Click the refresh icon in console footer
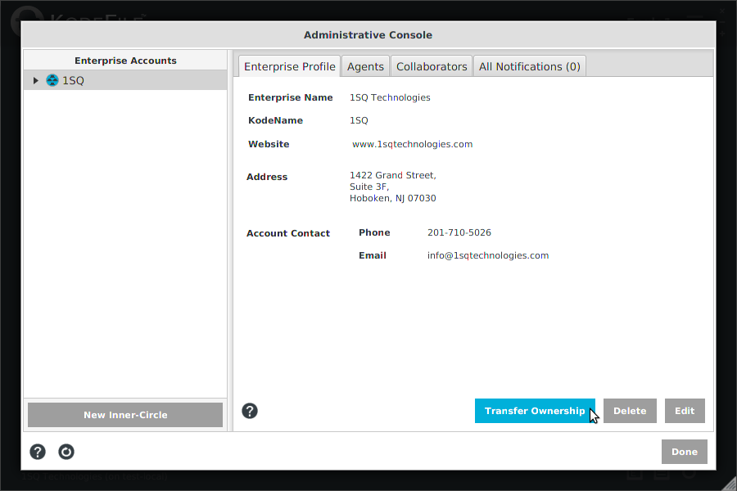The height and width of the screenshot is (491, 737). [x=66, y=452]
